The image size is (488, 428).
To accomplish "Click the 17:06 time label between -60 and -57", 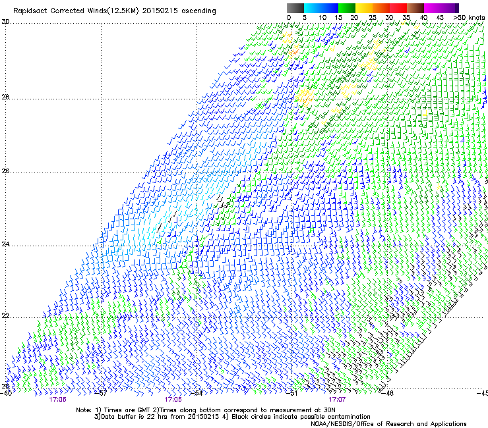I will click(57, 400).
